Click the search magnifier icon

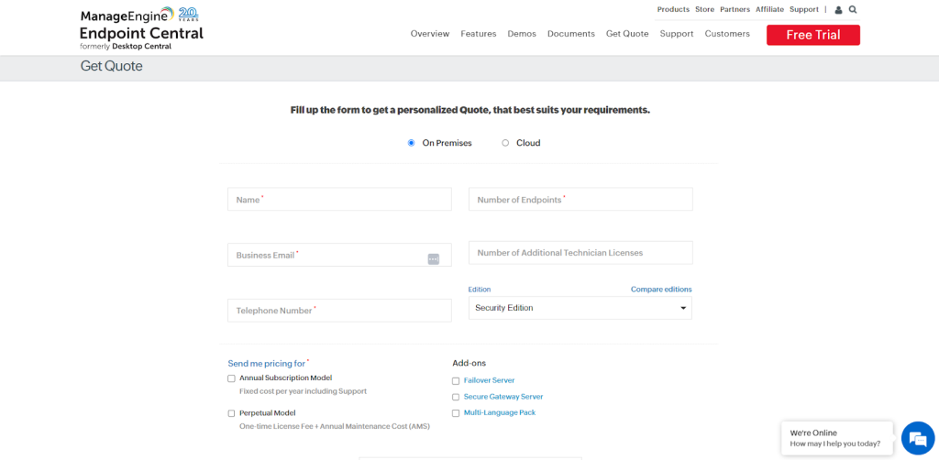[x=853, y=9]
